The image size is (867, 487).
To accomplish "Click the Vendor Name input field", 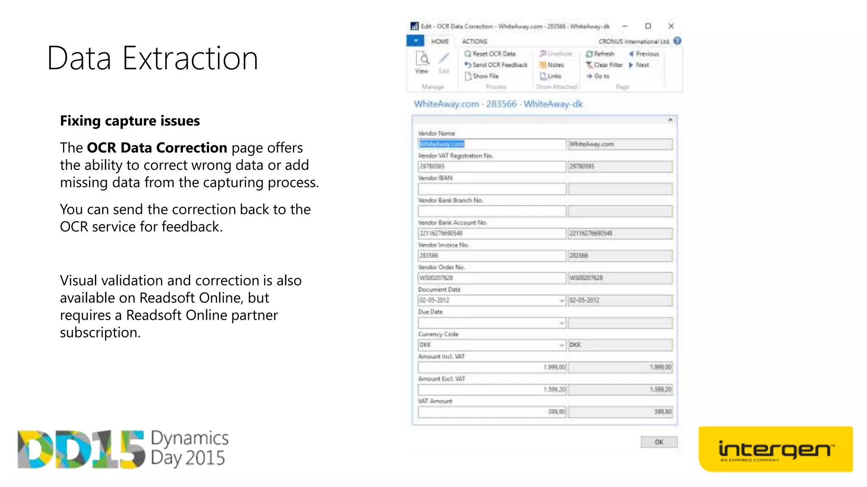I will [x=492, y=144].
